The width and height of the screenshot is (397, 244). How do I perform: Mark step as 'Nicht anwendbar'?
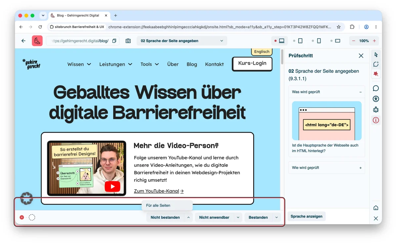point(214,217)
